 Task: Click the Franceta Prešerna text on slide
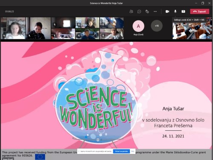pos(173,126)
